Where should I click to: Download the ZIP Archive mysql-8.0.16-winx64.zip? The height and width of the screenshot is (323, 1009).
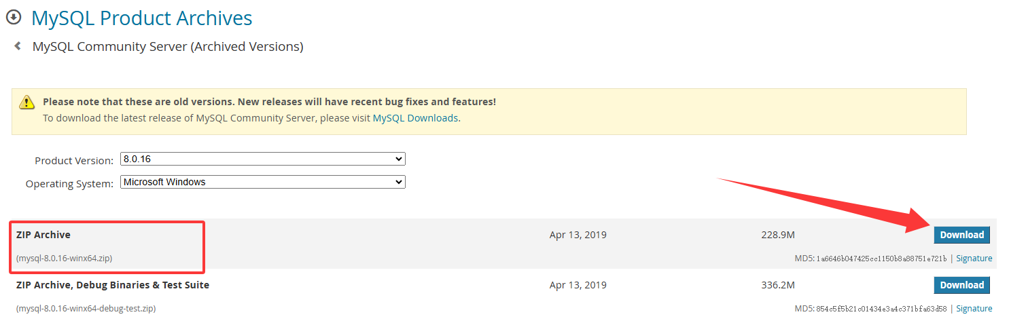[961, 235]
